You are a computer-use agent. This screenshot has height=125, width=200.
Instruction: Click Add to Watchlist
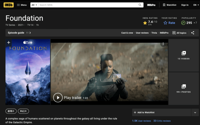point(162,113)
